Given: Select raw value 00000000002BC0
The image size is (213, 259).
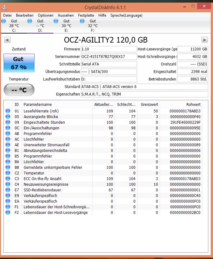Looking at the screenshot, I should (185, 213).
